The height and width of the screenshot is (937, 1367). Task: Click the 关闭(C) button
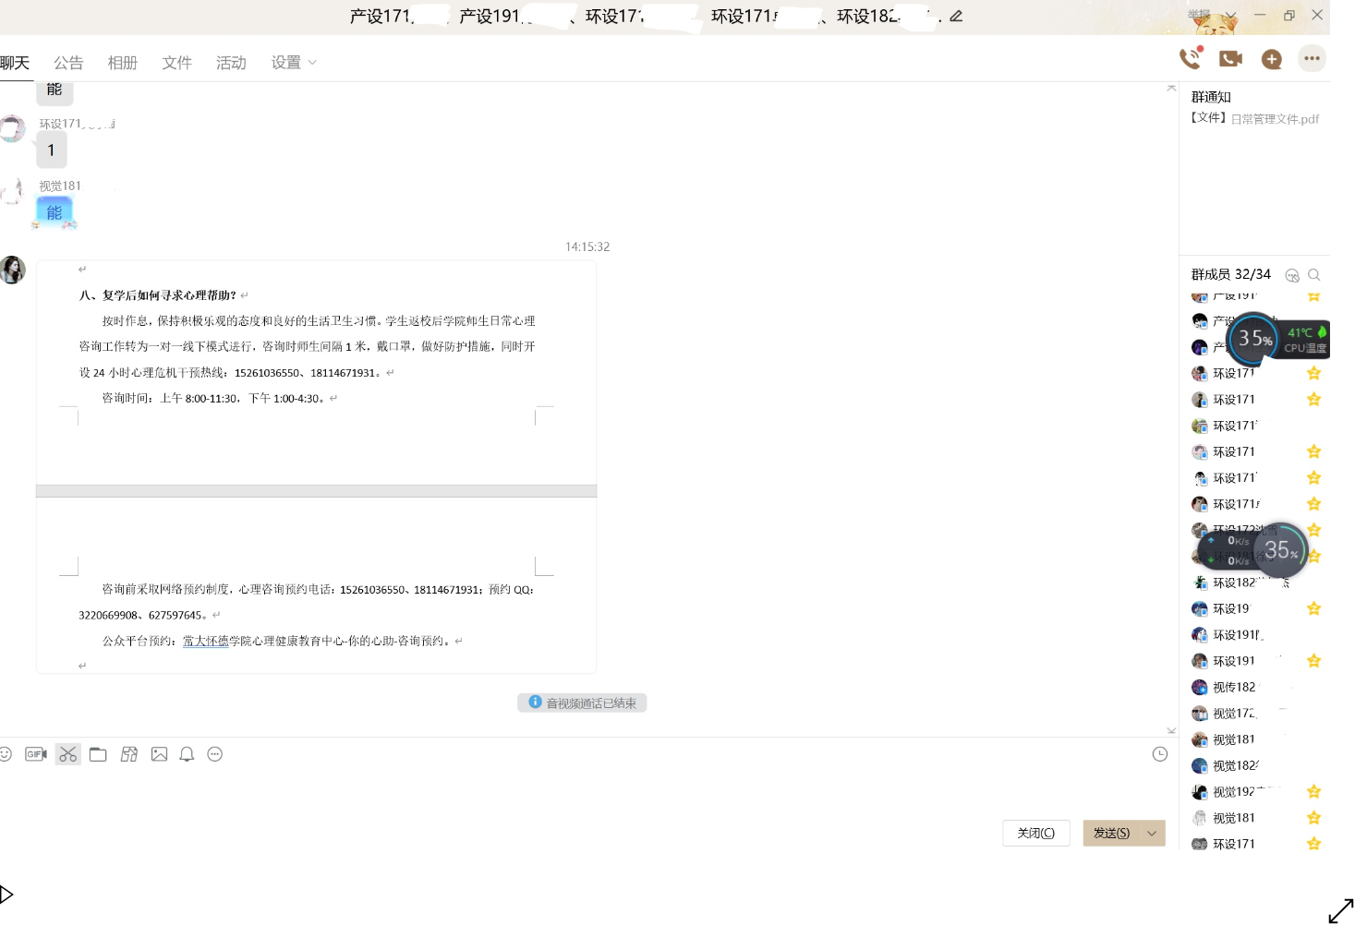tap(1035, 833)
